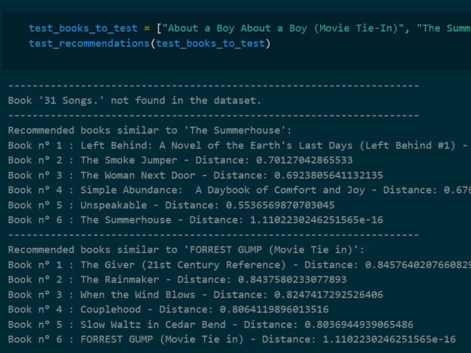Click The Giver (21st Century Reference) line
Screen dimensions: 471x353
240,265
